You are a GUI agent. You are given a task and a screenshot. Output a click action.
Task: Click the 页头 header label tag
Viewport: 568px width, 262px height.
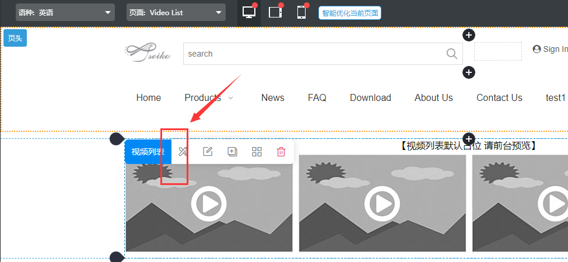pyautogui.click(x=15, y=38)
